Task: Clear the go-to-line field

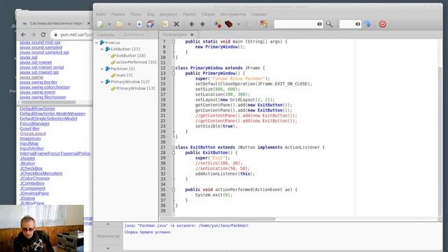Action: click(x=358, y=24)
